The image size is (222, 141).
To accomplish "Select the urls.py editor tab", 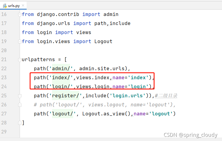I will tap(13, 6).
